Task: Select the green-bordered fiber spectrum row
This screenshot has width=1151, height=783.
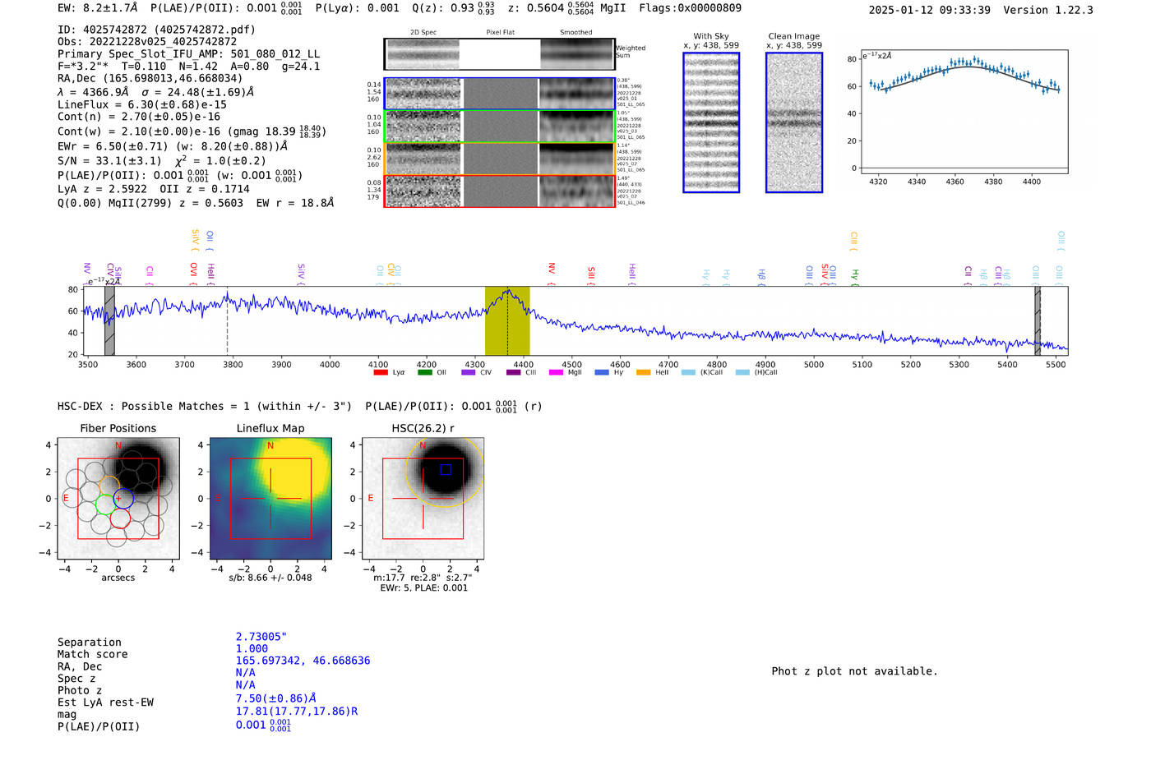Action: tap(499, 127)
